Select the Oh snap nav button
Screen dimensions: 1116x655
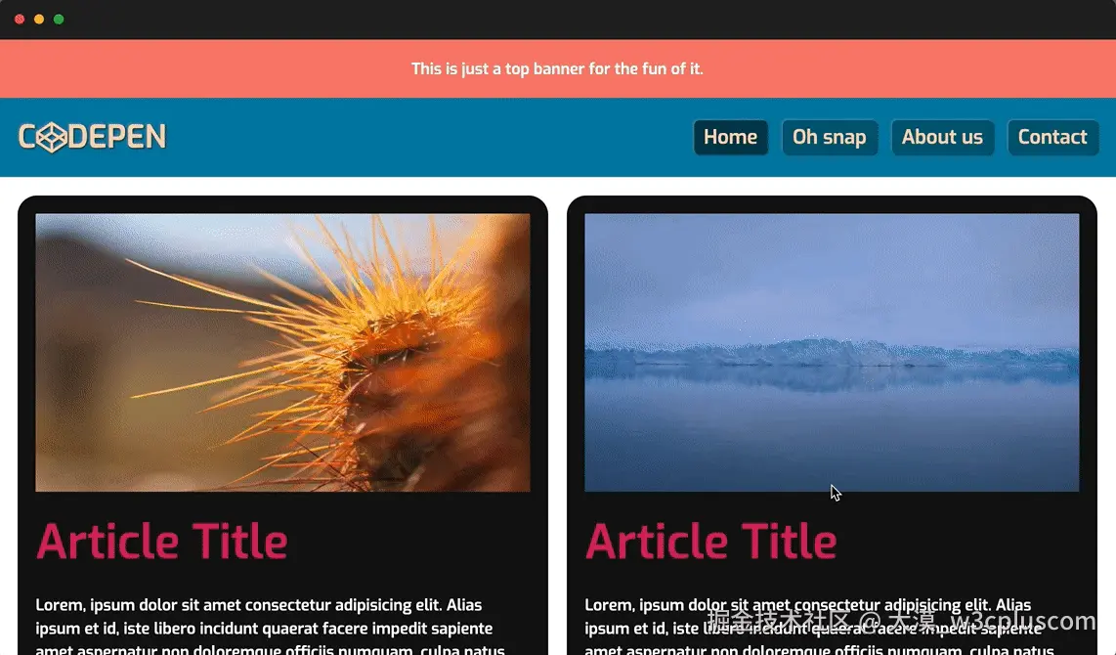coord(829,137)
